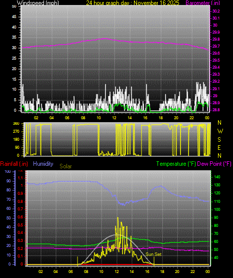
Task: Click the S compass label of wind direction
Action: [219, 140]
